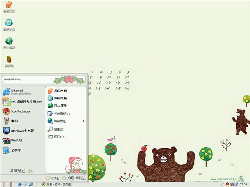Click the Internet Explorer icon in start menu

tap(6, 92)
